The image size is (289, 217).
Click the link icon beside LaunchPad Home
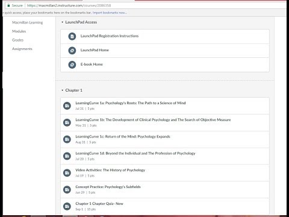click(x=72, y=51)
